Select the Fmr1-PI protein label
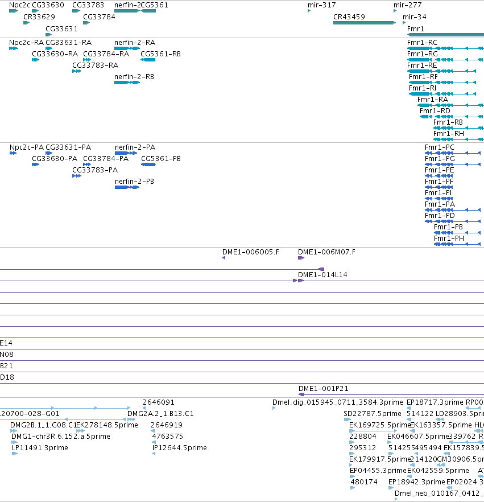The height and width of the screenshot is (502, 484). click(x=439, y=193)
